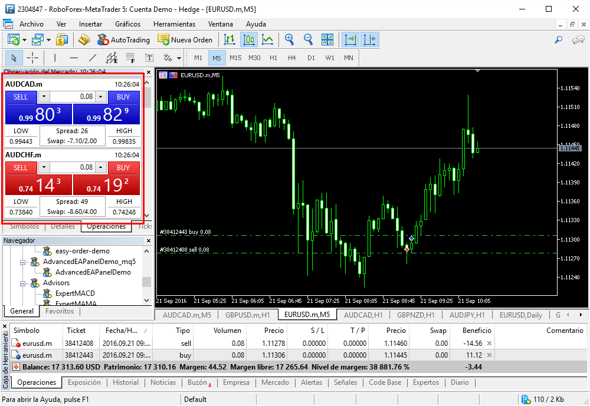This screenshot has width=590, height=406.
Task: Click the Nueva Orden button
Action: [185, 40]
